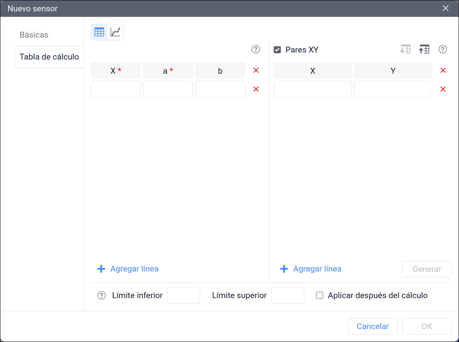The width and height of the screenshot is (459, 342).
Task: Switch to table view icon
Action: (x=99, y=32)
